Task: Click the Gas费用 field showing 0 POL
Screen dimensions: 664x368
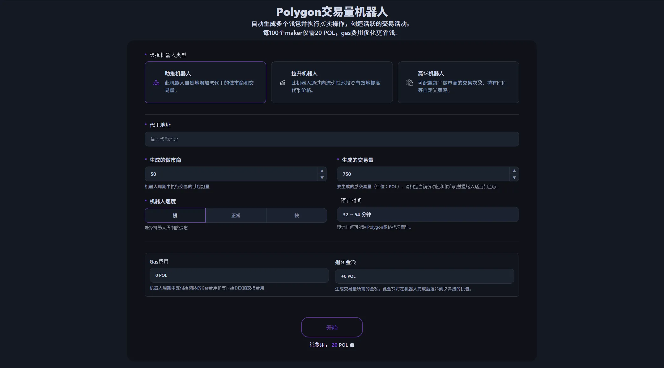Action: click(239, 275)
